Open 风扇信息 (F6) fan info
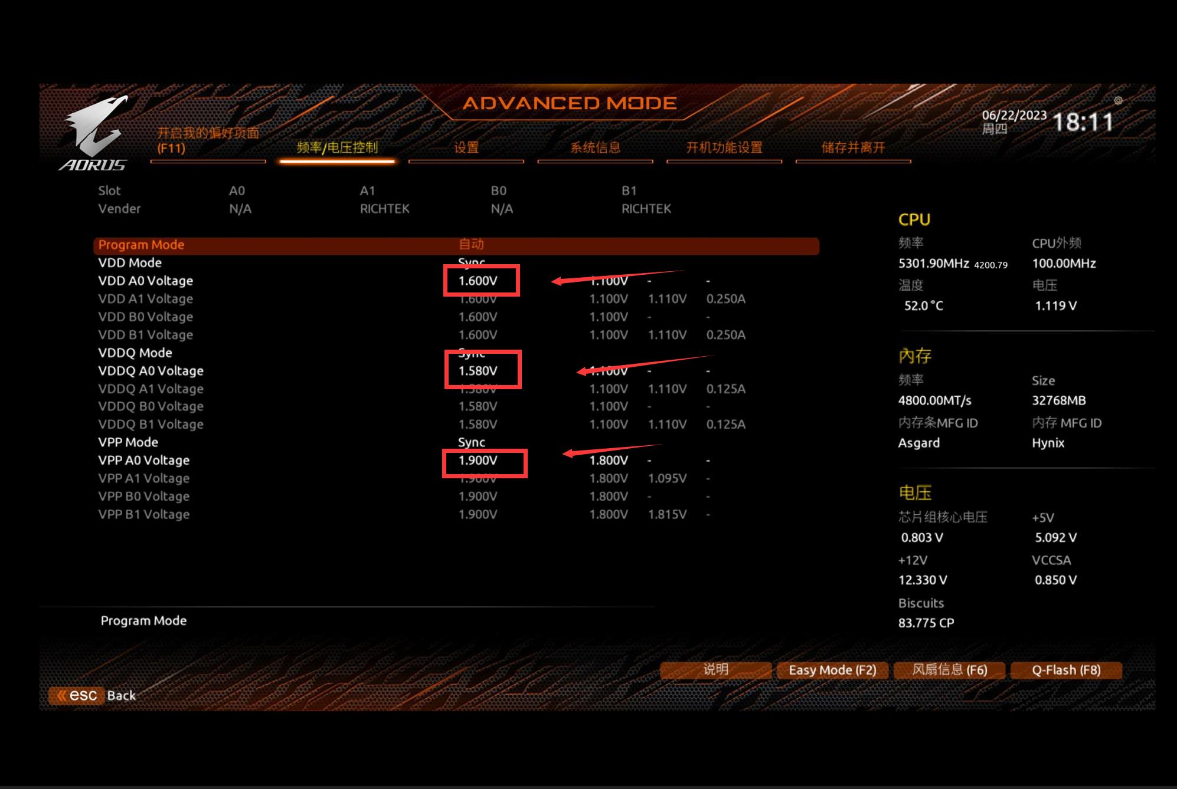This screenshot has width=1177, height=789. point(949,670)
